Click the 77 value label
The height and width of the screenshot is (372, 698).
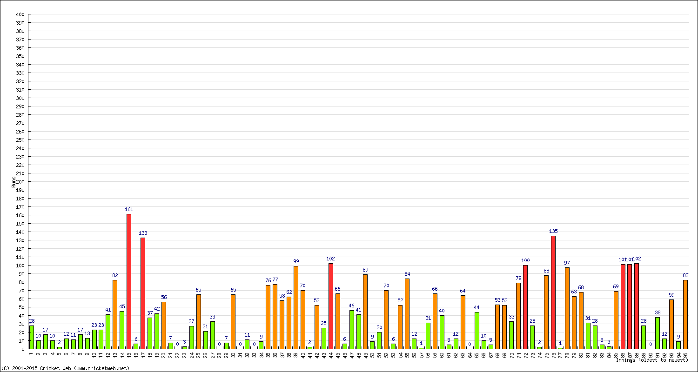coord(275,279)
